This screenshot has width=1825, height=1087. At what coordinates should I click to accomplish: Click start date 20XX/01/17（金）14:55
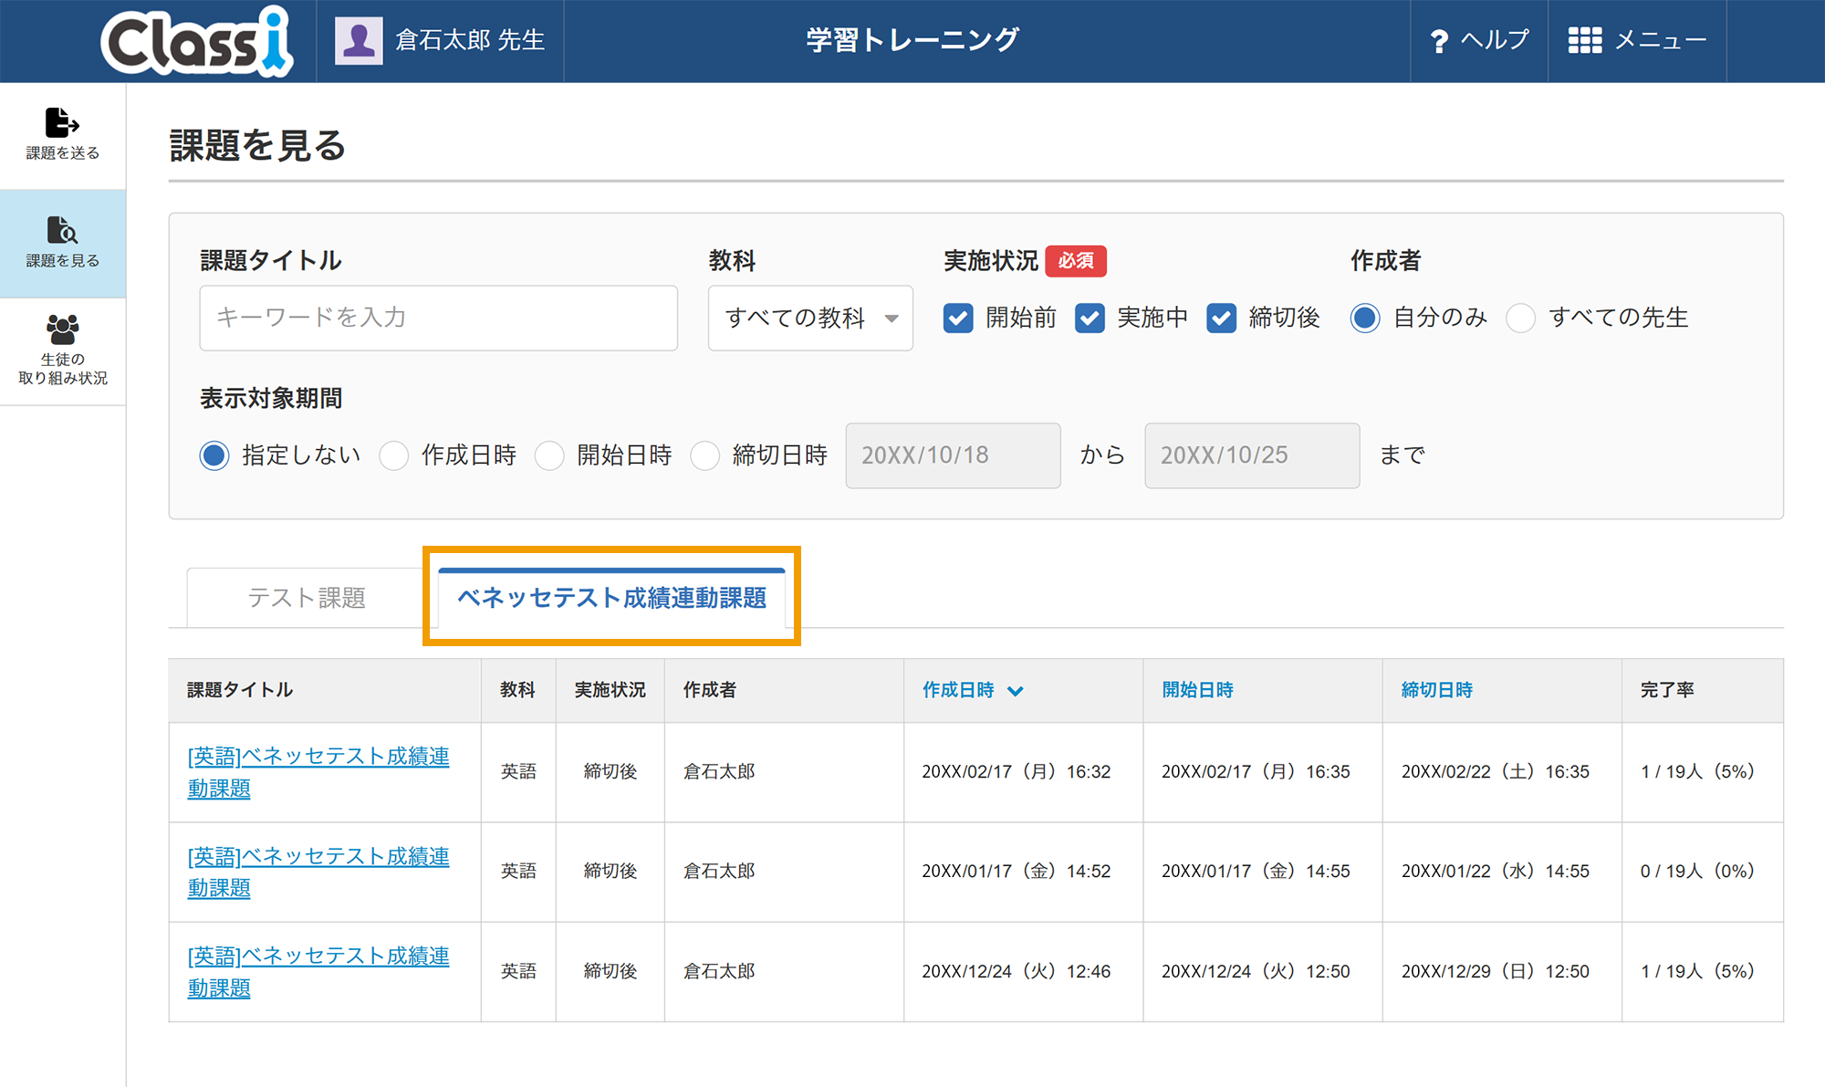(x=1256, y=872)
